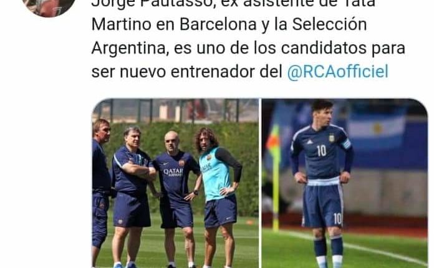The height and width of the screenshot is (268, 434).
Task: Tap the Argentina flag in the right photo
Action: [377, 128]
